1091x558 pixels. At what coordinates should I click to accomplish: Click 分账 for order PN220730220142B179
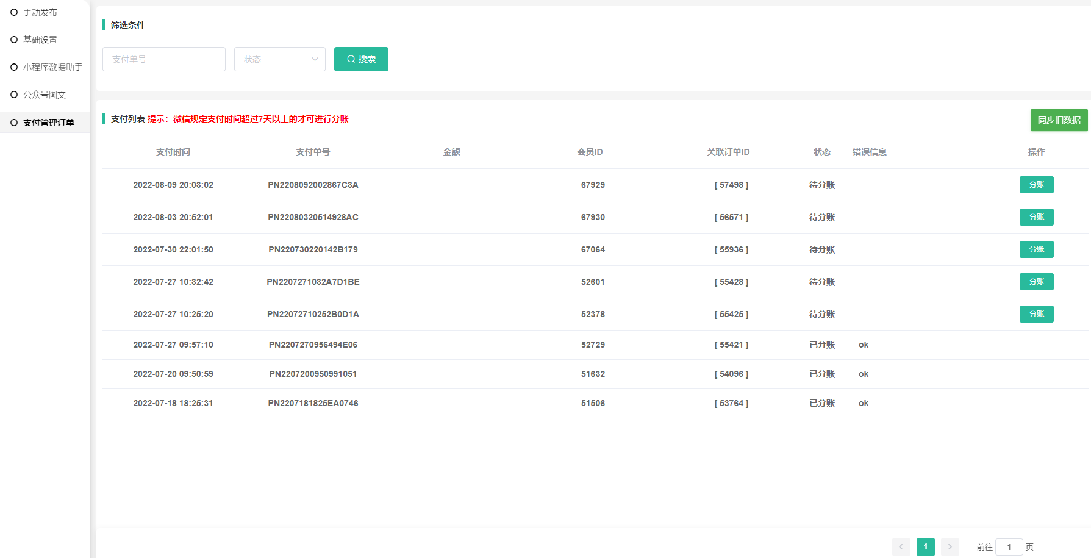coord(1036,249)
